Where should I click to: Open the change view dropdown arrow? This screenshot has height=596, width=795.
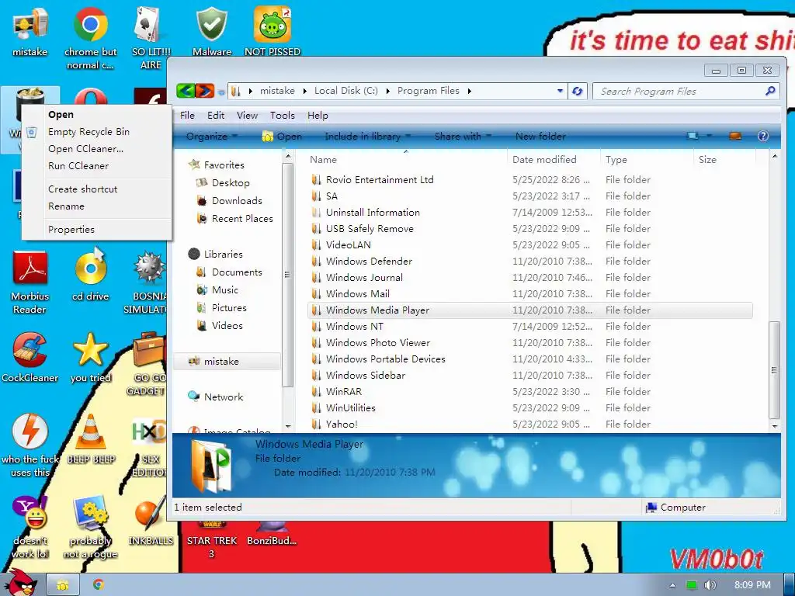(x=709, y=136)
